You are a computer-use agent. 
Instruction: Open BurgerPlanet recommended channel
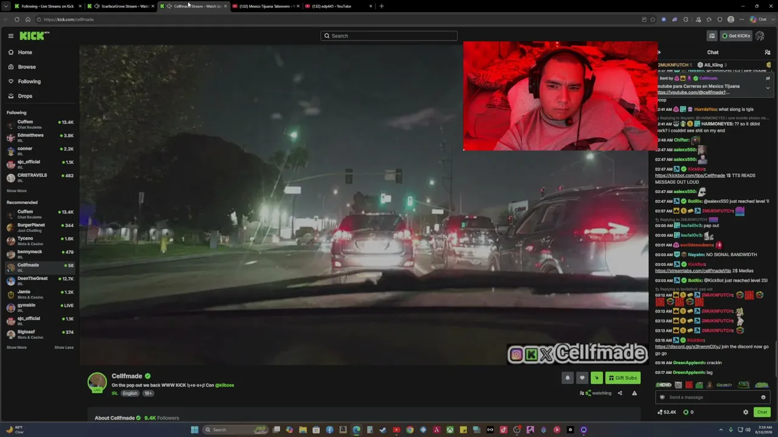pyautogui.click(x=40, y=228)
